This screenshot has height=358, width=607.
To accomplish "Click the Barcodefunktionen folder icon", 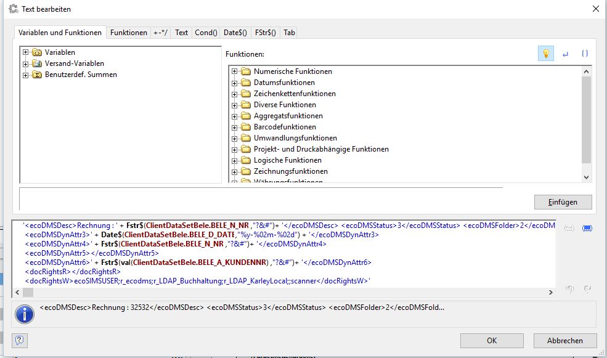I will coord(246,127).
